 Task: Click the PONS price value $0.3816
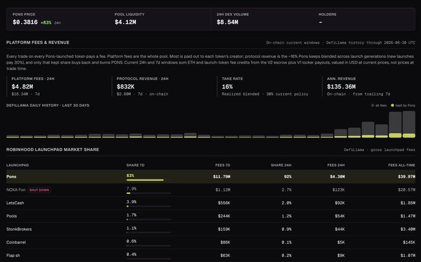click(25, 22)
